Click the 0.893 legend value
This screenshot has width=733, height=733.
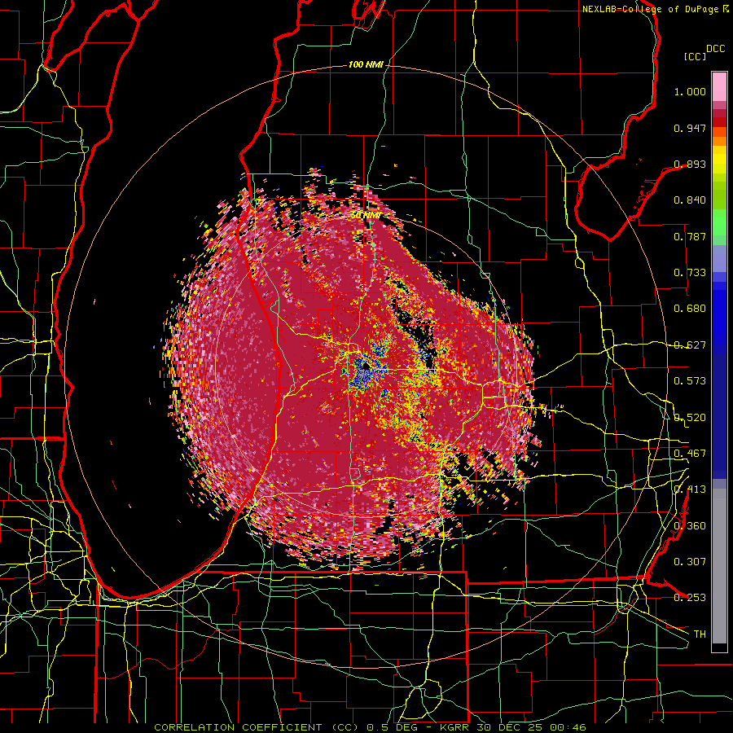point(690,164)
